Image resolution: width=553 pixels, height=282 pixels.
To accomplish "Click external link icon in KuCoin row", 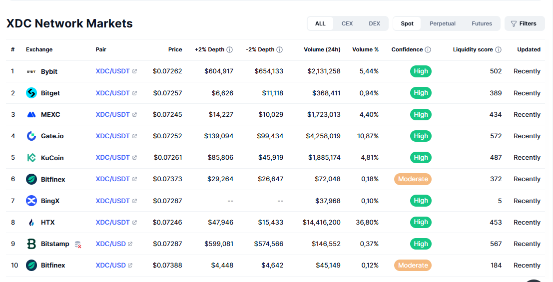I will click(134, 158).
